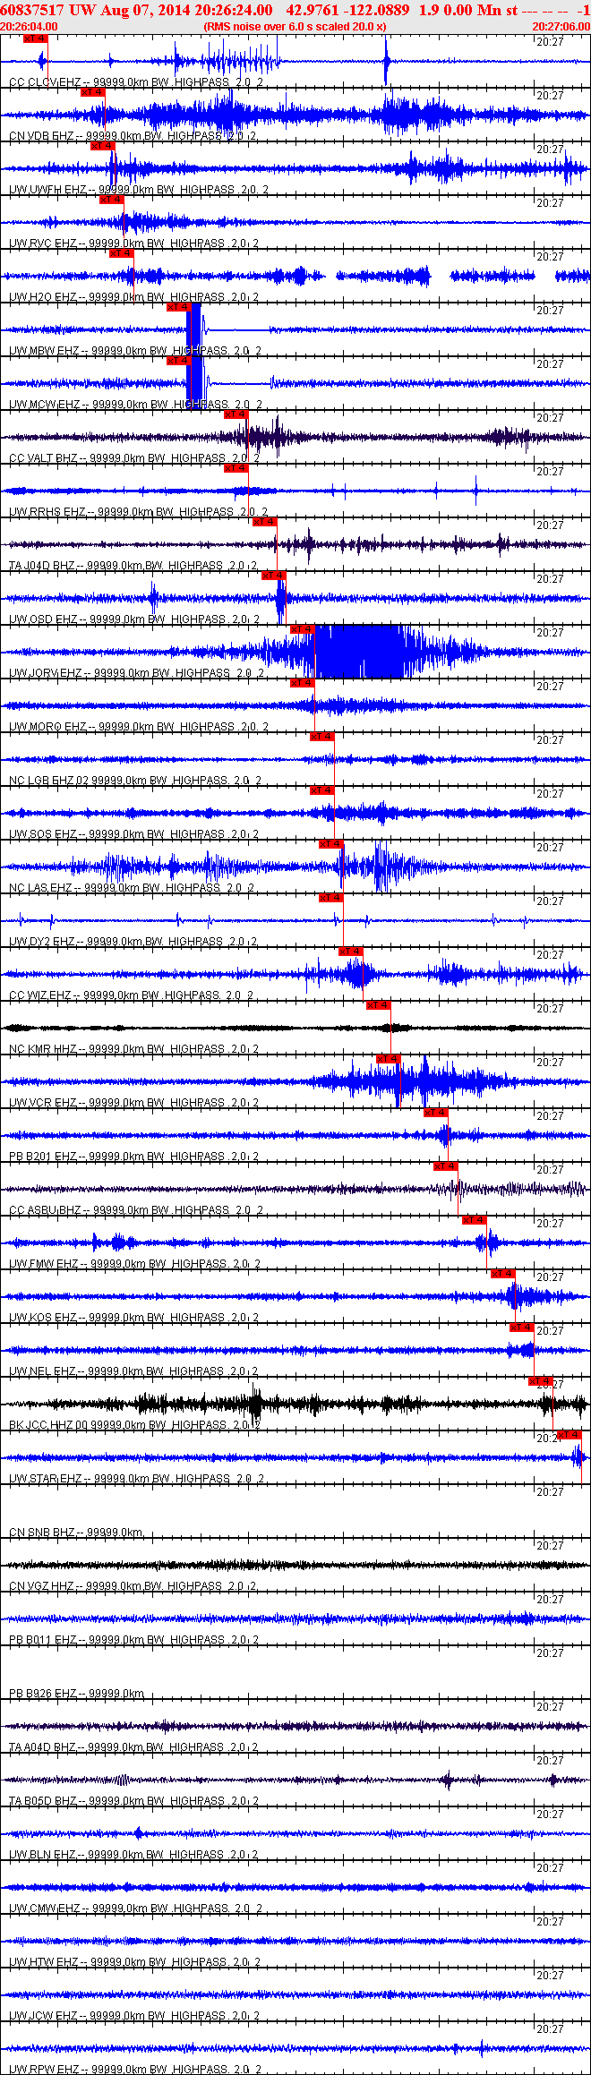Screen dimensions: 591x2075
Task: Select the pick flag on UW MBW trace
Action: tap(179, 307)
